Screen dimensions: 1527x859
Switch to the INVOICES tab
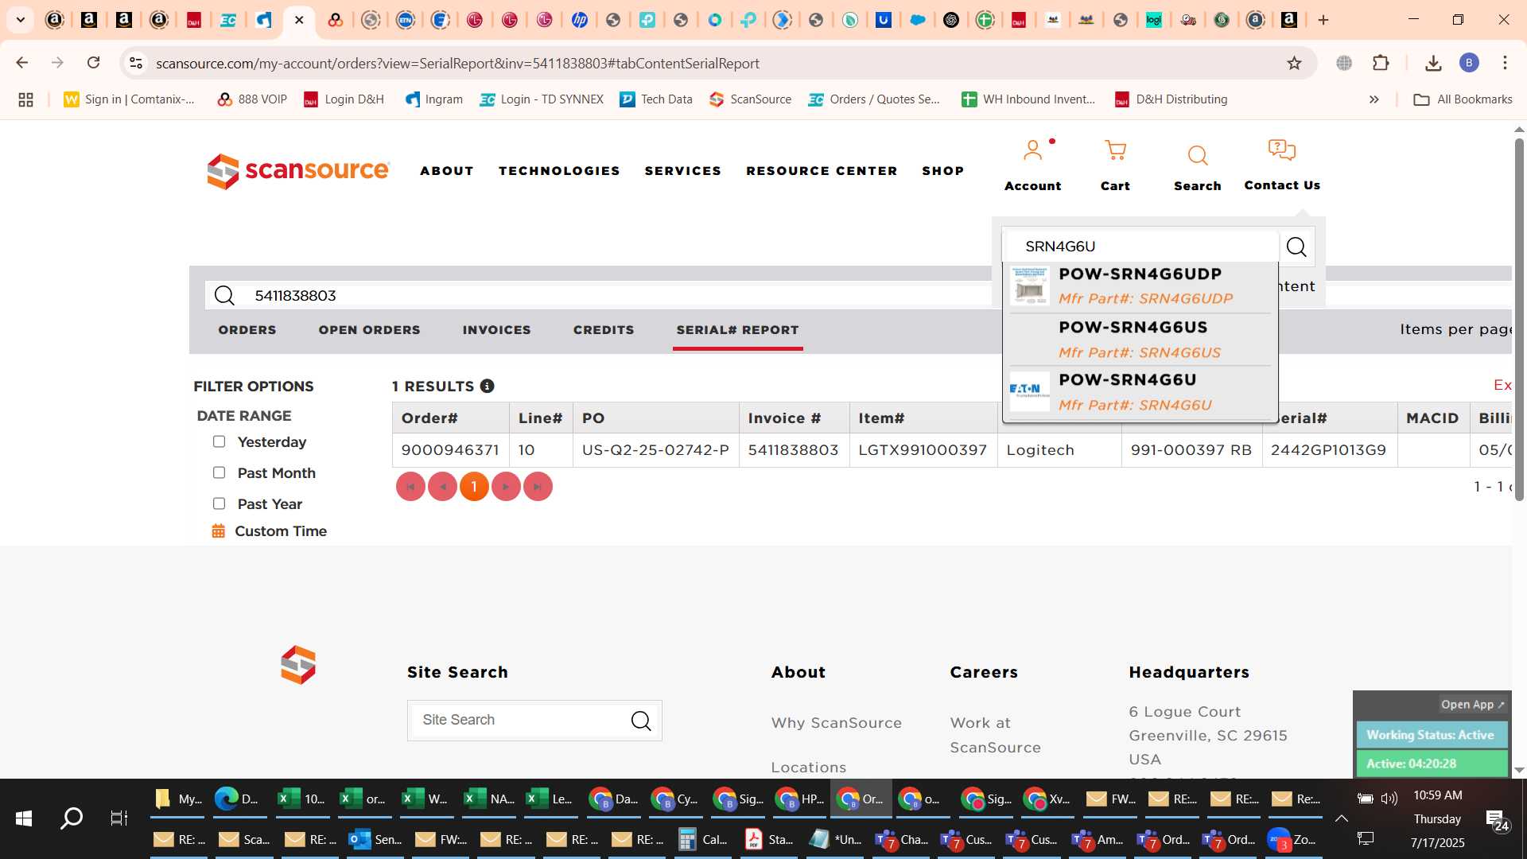click(496, 330)
